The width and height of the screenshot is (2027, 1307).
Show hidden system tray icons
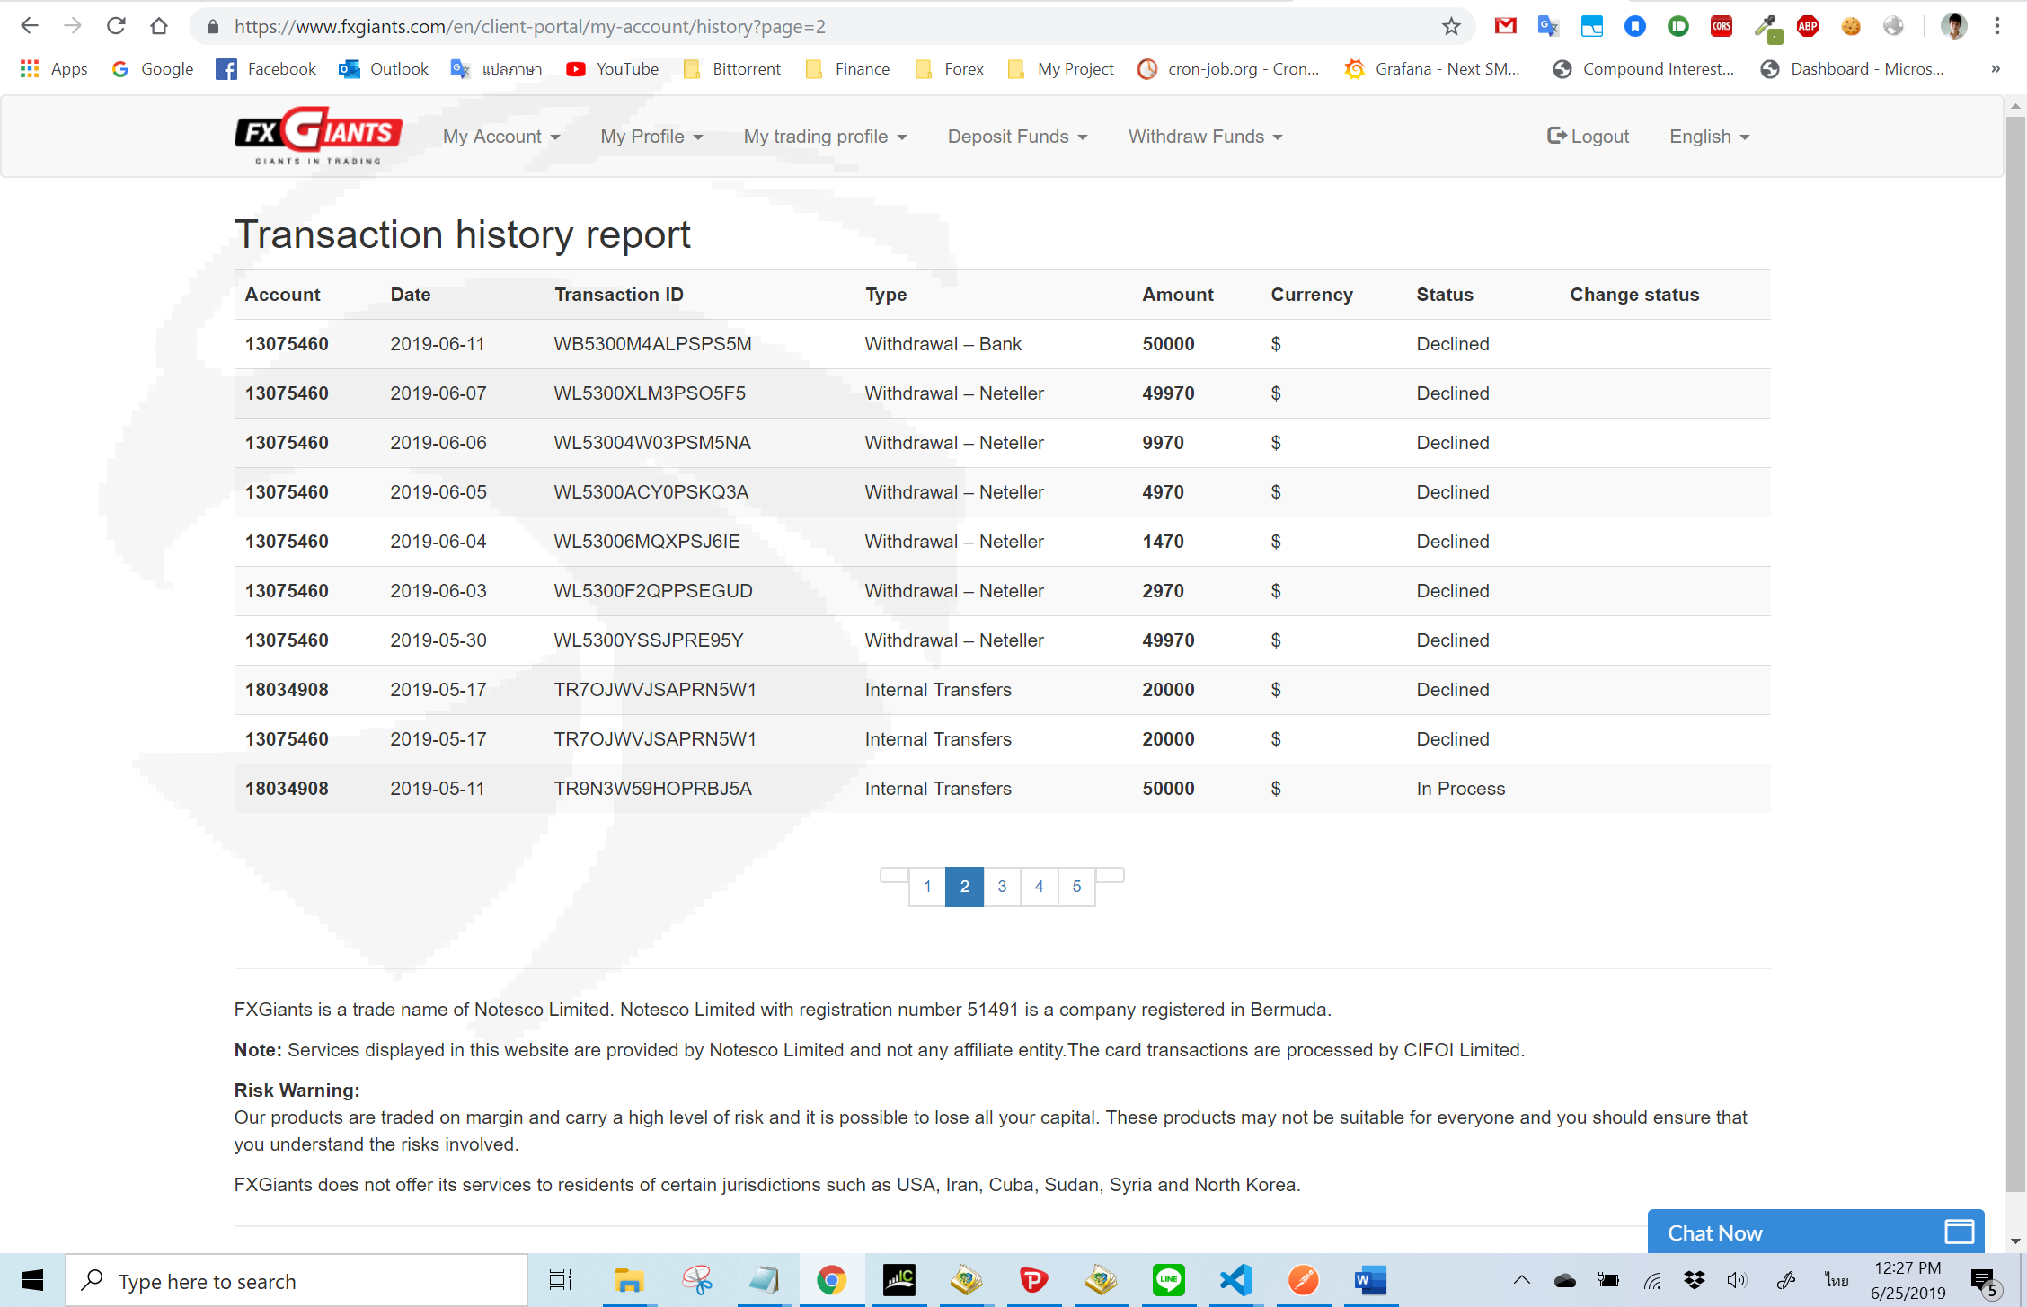1521,1280
